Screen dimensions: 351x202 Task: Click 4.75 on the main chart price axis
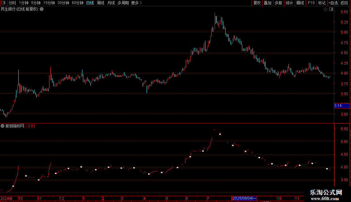pos(344,43)
